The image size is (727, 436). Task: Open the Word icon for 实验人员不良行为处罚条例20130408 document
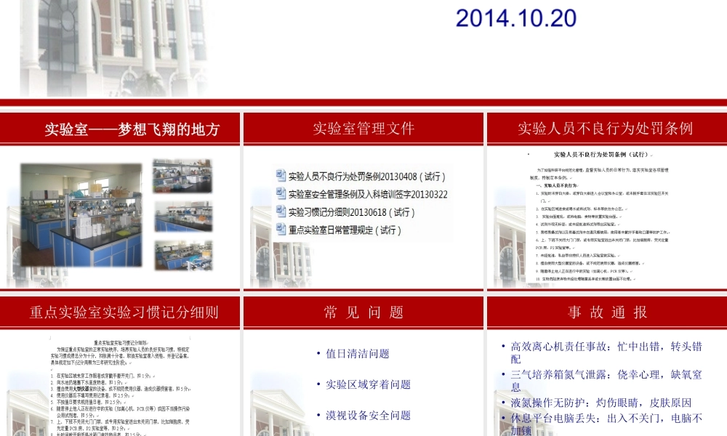[279, 174]
